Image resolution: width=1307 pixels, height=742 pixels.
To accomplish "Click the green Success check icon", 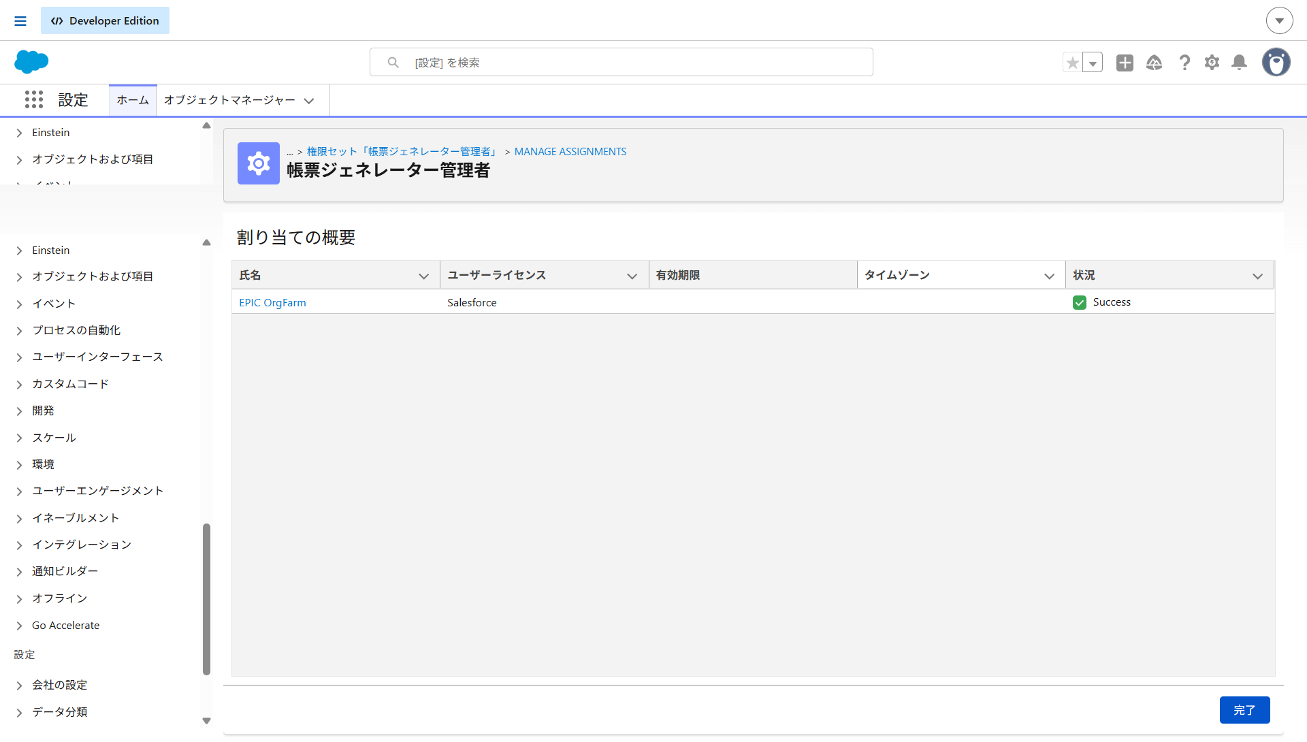I will coord(1080,302).
